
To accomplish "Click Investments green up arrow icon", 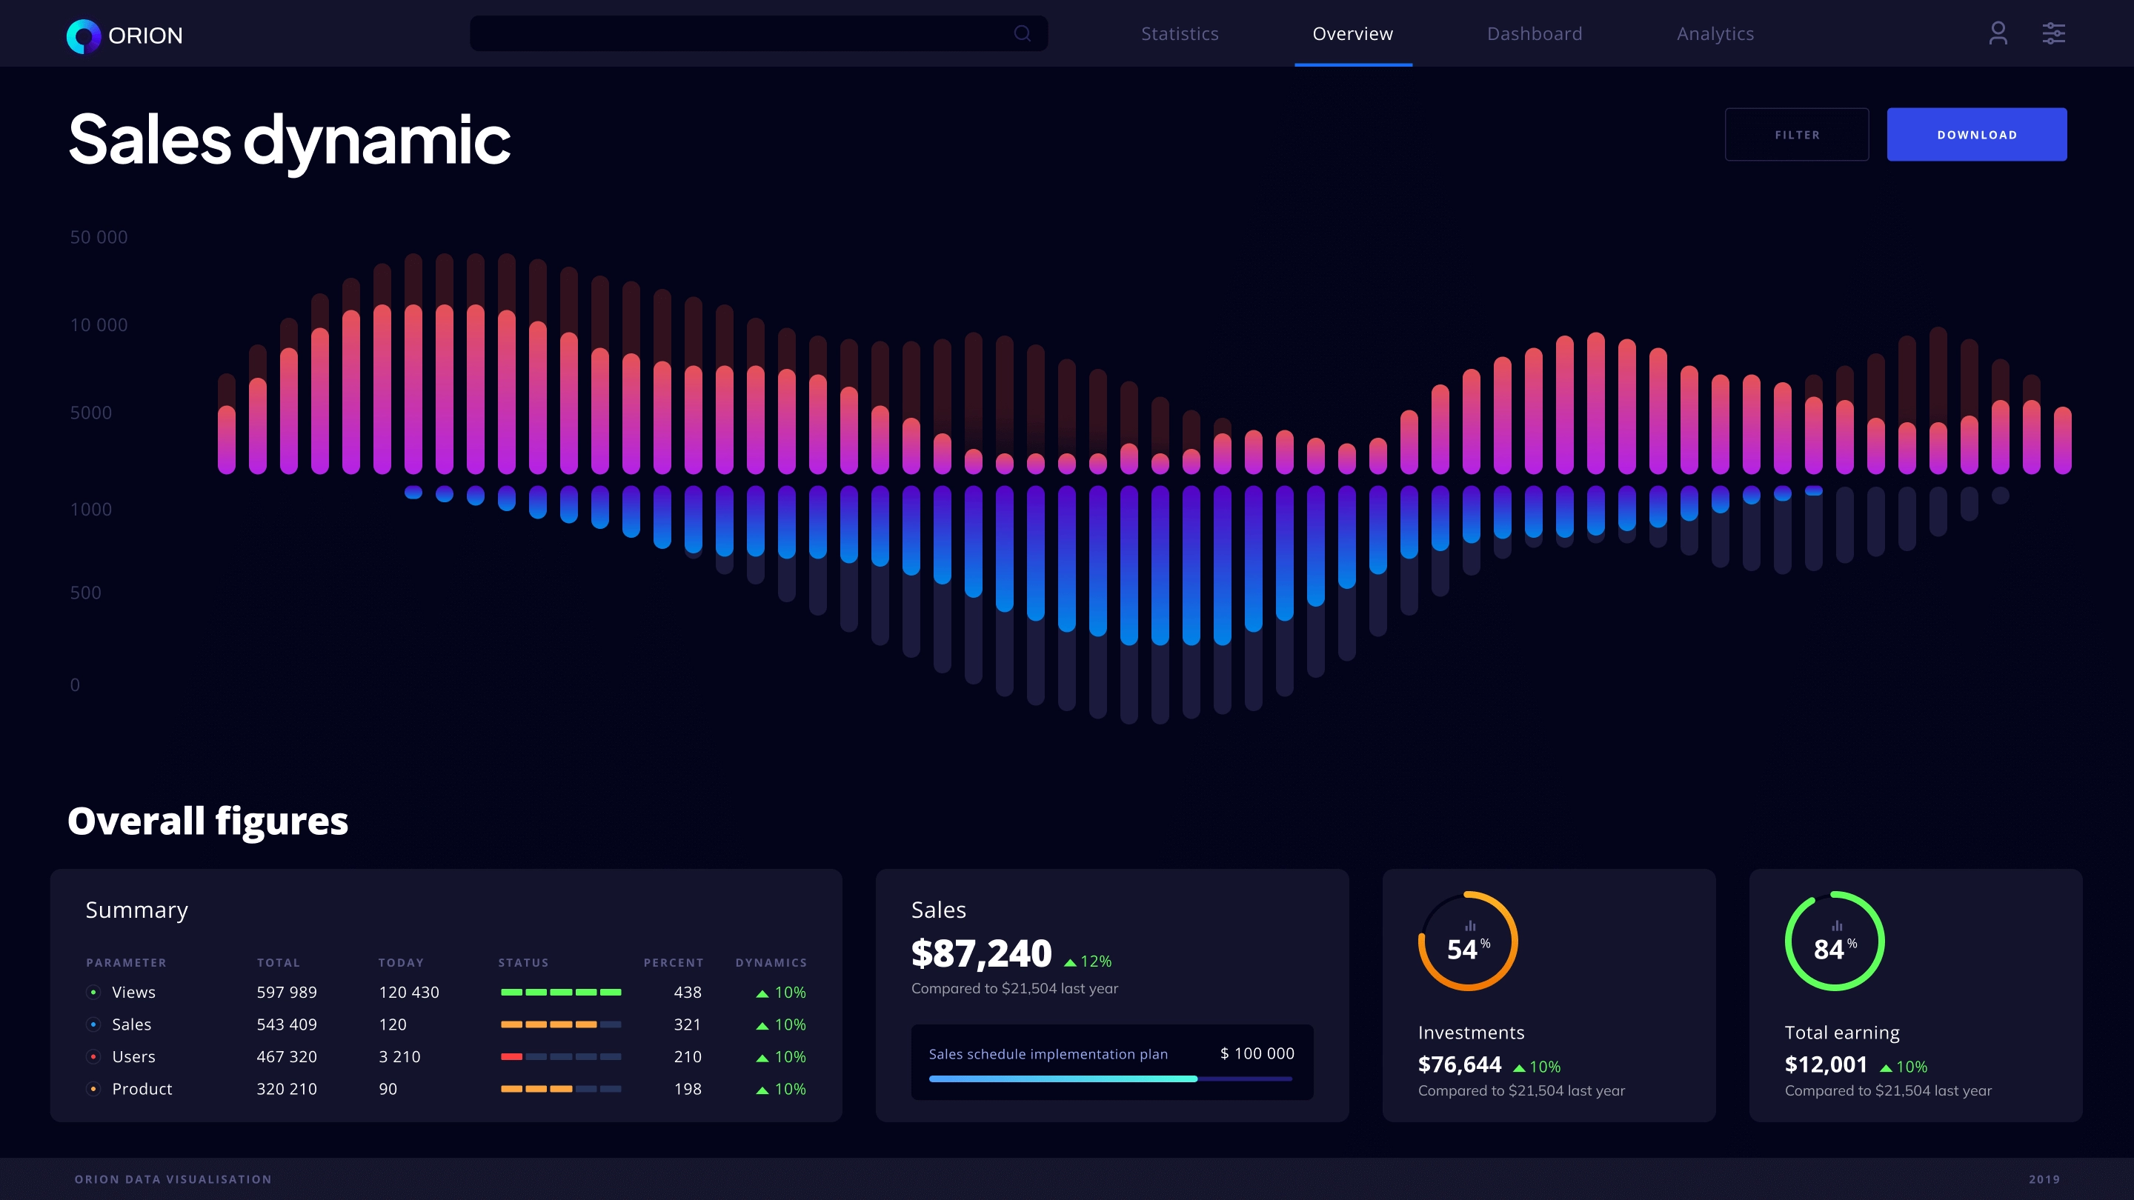I will click(1518, 1067).
